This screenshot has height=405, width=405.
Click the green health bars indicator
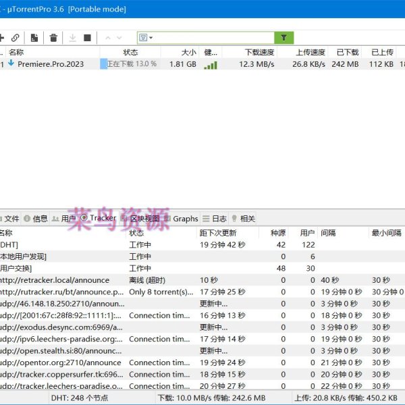[211, 65]
